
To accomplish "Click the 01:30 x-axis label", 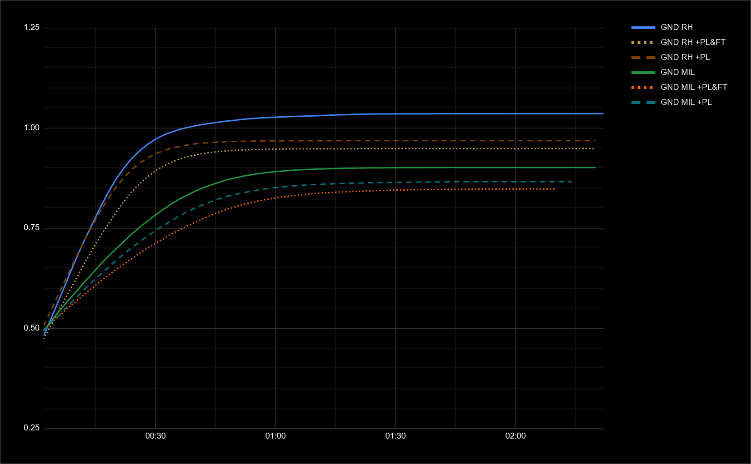I will (396, 436).
